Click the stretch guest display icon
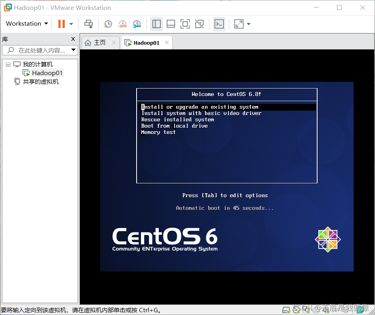Screen dimensions: 375x315 pyautogui.click(x=239, y=24)
